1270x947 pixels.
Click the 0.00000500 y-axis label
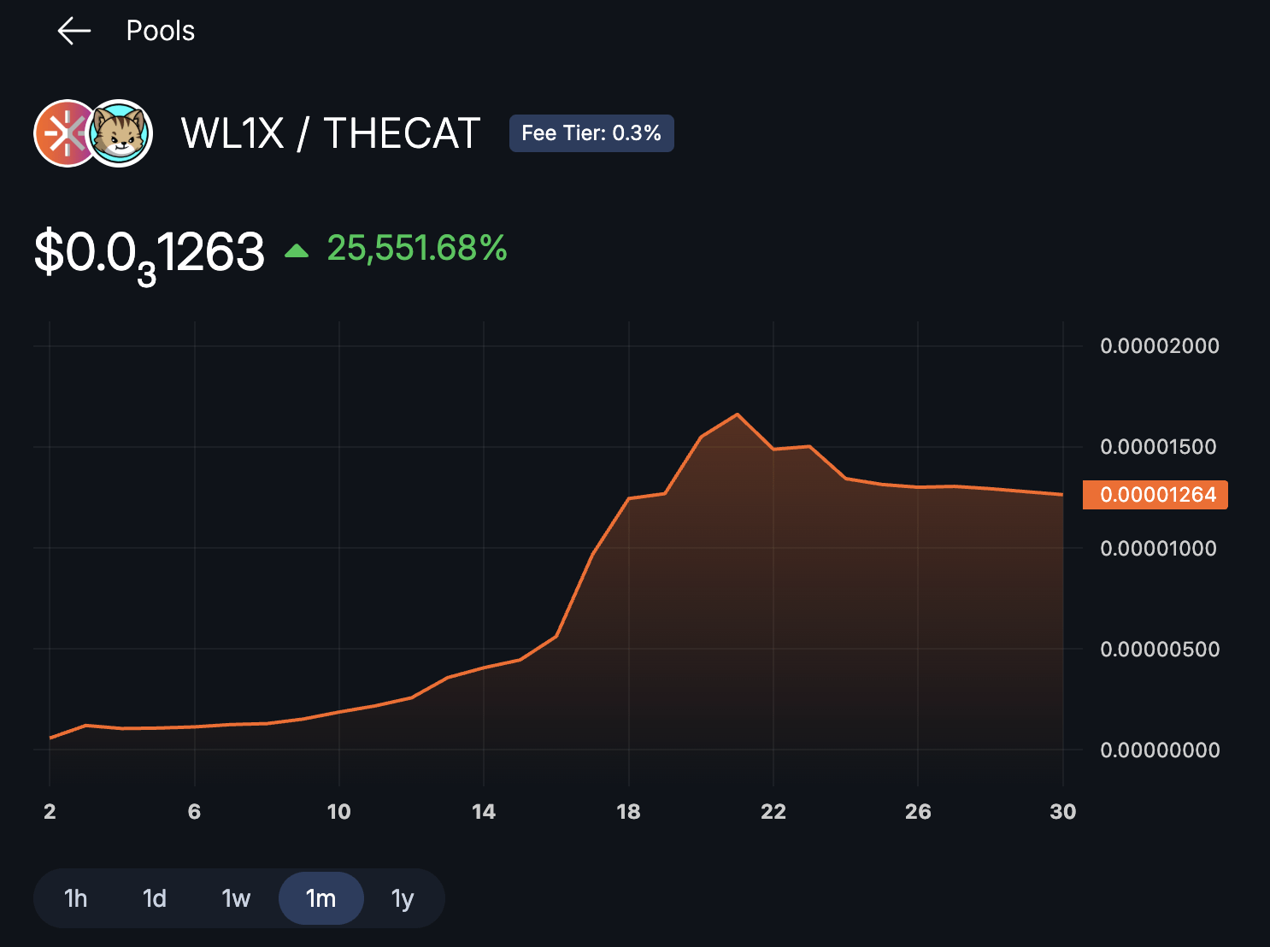1160,650
